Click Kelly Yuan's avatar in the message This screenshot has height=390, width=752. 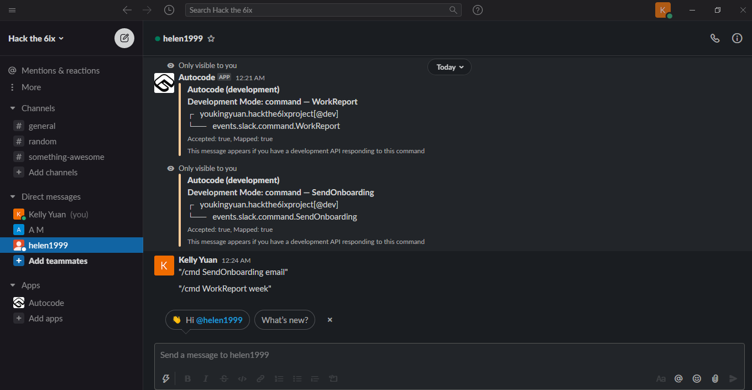(x=164, y=266)
